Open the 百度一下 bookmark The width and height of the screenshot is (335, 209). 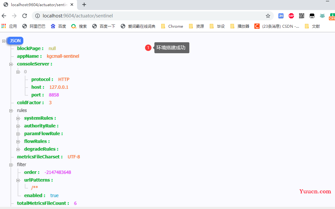pos(104,26)
